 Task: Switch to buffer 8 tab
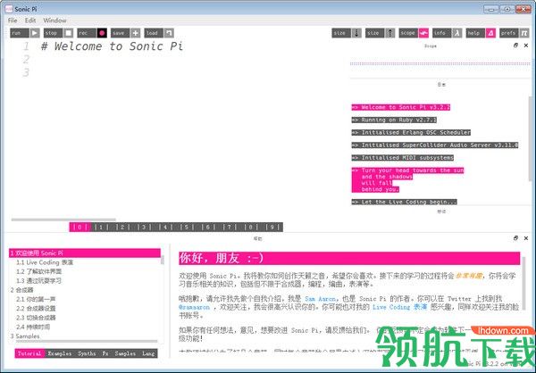pyautogui.click(x=251, y=227)
